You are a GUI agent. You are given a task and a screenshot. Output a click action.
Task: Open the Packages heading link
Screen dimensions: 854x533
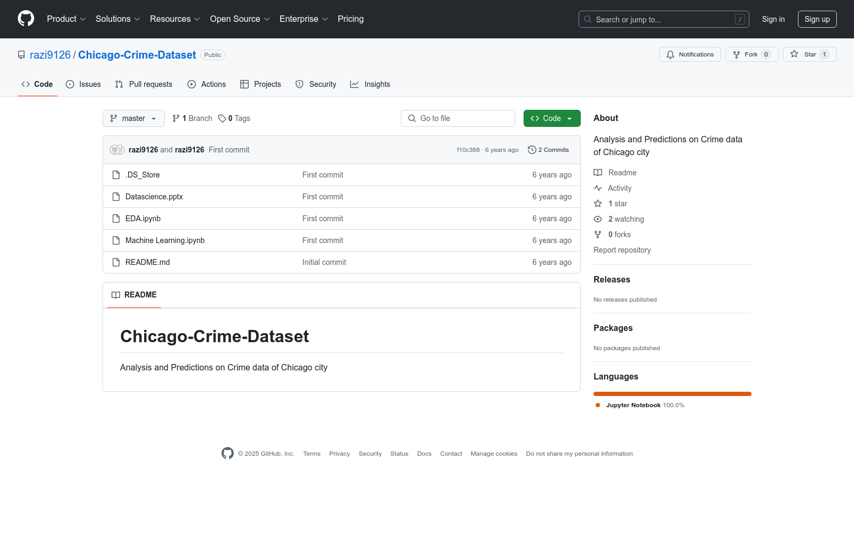(613, 328)
